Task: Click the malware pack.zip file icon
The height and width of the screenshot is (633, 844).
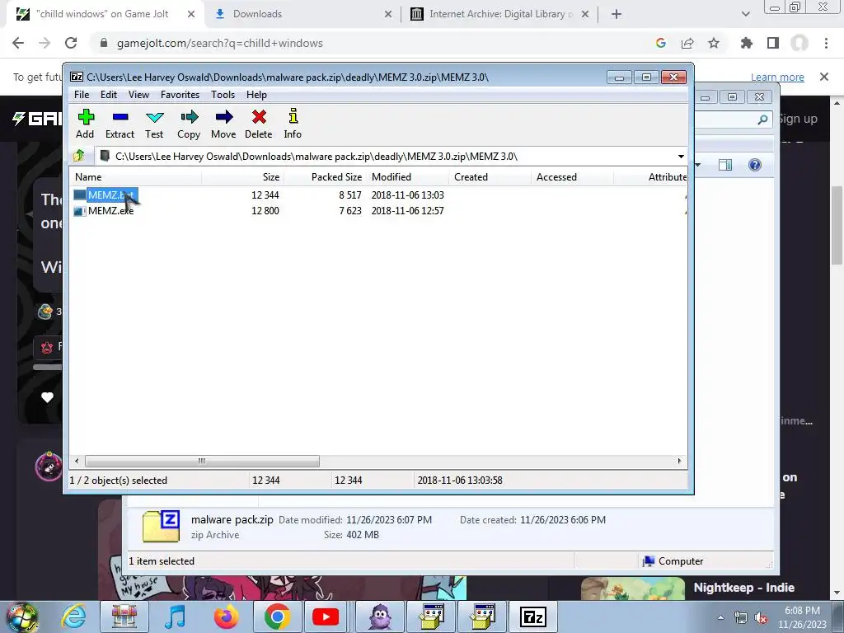Action: point(161,526)
